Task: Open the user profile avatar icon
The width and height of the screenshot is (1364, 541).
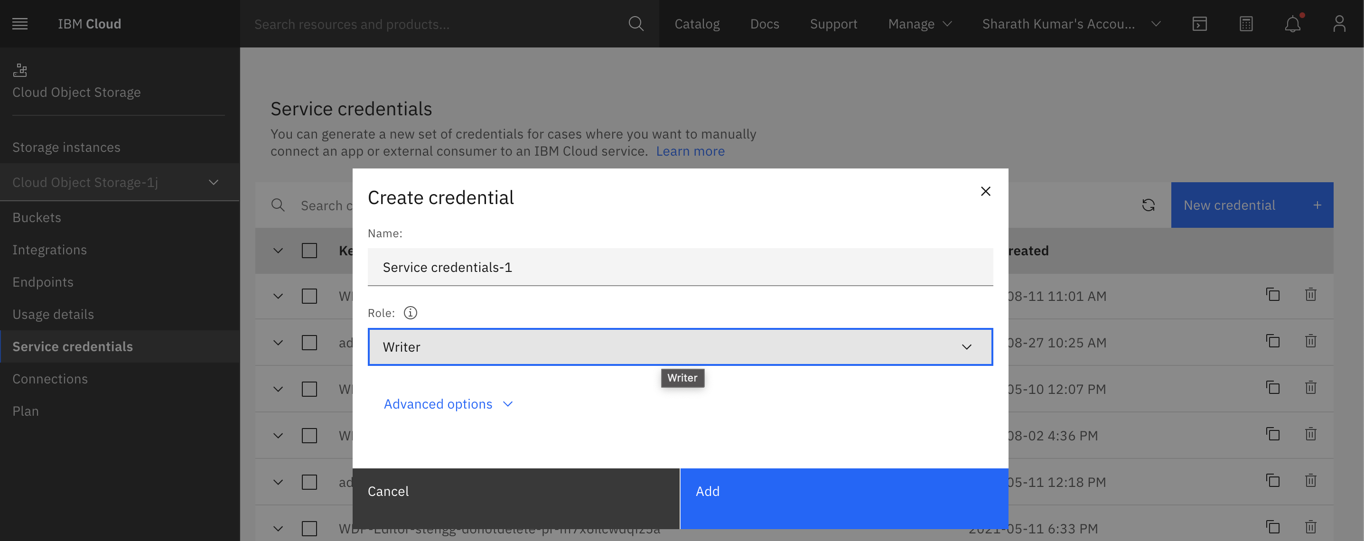Action: click(1339, 24)
